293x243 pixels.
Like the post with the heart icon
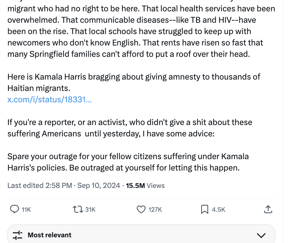[141, 209]
